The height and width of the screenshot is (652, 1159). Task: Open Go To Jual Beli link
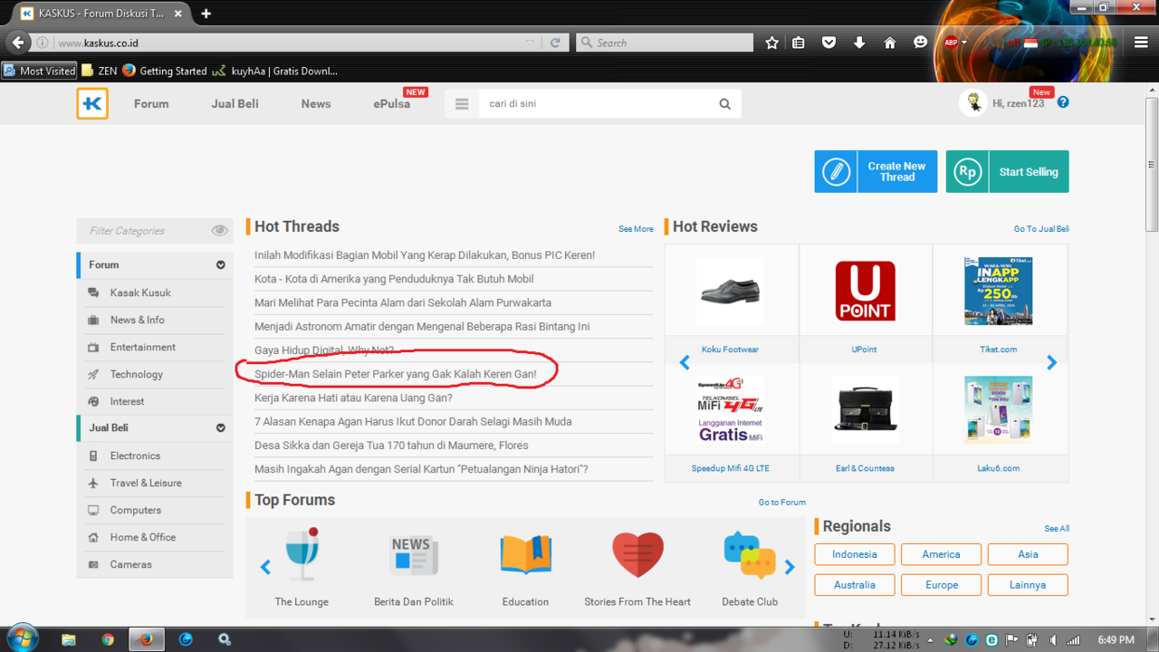pos(1041,229)
